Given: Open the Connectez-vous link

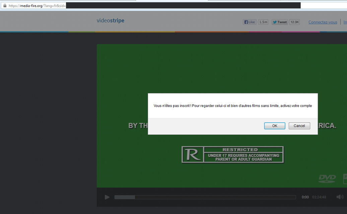Looking at the screenshot, I should [323, 22].
